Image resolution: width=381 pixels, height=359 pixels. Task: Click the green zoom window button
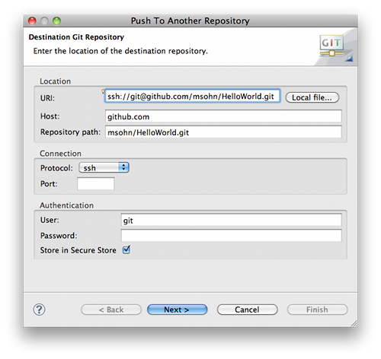tap(56, 21)
